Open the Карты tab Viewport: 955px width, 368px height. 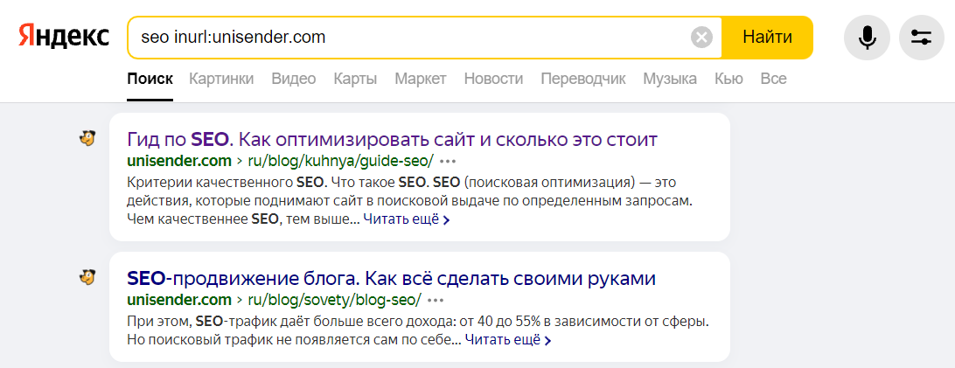(355, 79)
